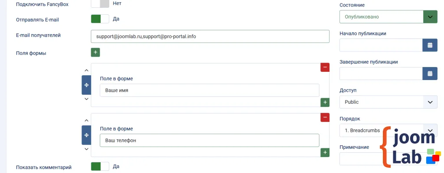The height and width of the screenshot is (173, 444).
Task: Click green plus button next to Поля формы
Action: click(x=95, y=52)
